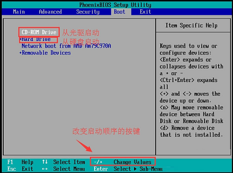Go to the Exit tab
233x173 pixels.
pyautogui.click(x=145, y=12)
